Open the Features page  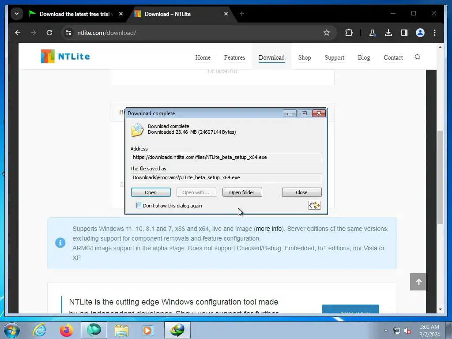[x=235, y=58]
